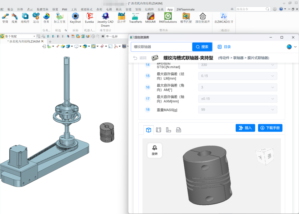Viewport: 299px width, 214px height.
Task: Click the 联轴器 breadcrumb text
Action: click(x=238, y=58)
